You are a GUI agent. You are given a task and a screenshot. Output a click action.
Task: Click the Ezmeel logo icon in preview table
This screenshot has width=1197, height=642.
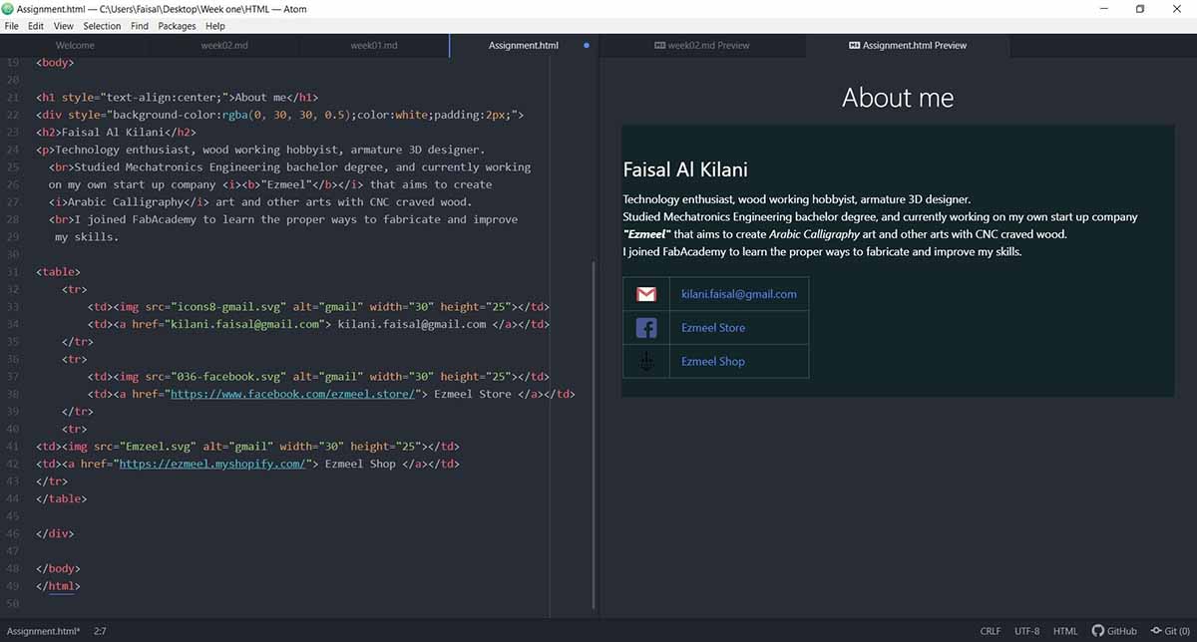click(645, 361)
